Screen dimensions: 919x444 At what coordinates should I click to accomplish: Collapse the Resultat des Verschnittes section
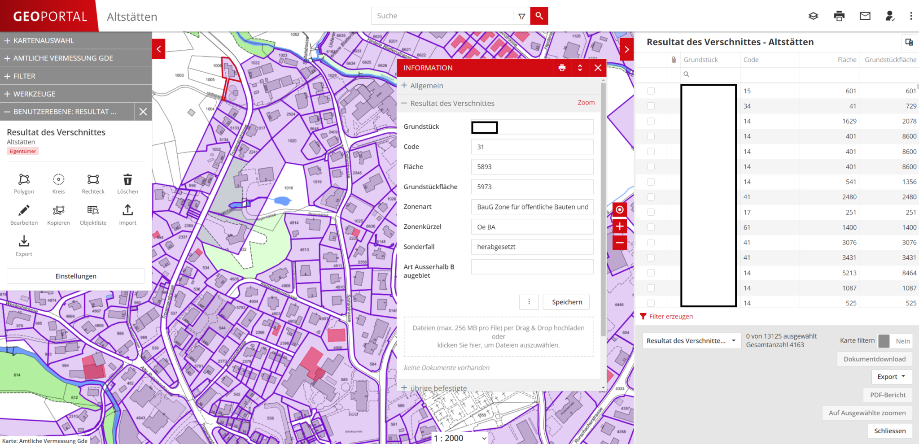pos(404,103)
